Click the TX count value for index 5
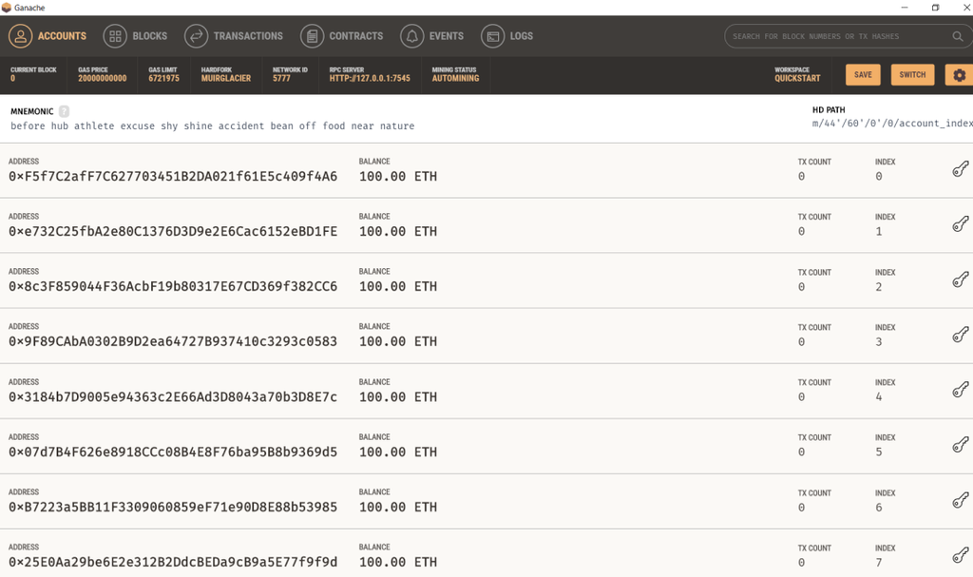The width and height of the screenshot is (973, 577). click(x=801, y=452)
